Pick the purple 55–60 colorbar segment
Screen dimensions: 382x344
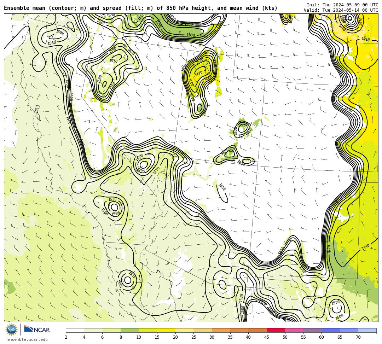(312, 331)
